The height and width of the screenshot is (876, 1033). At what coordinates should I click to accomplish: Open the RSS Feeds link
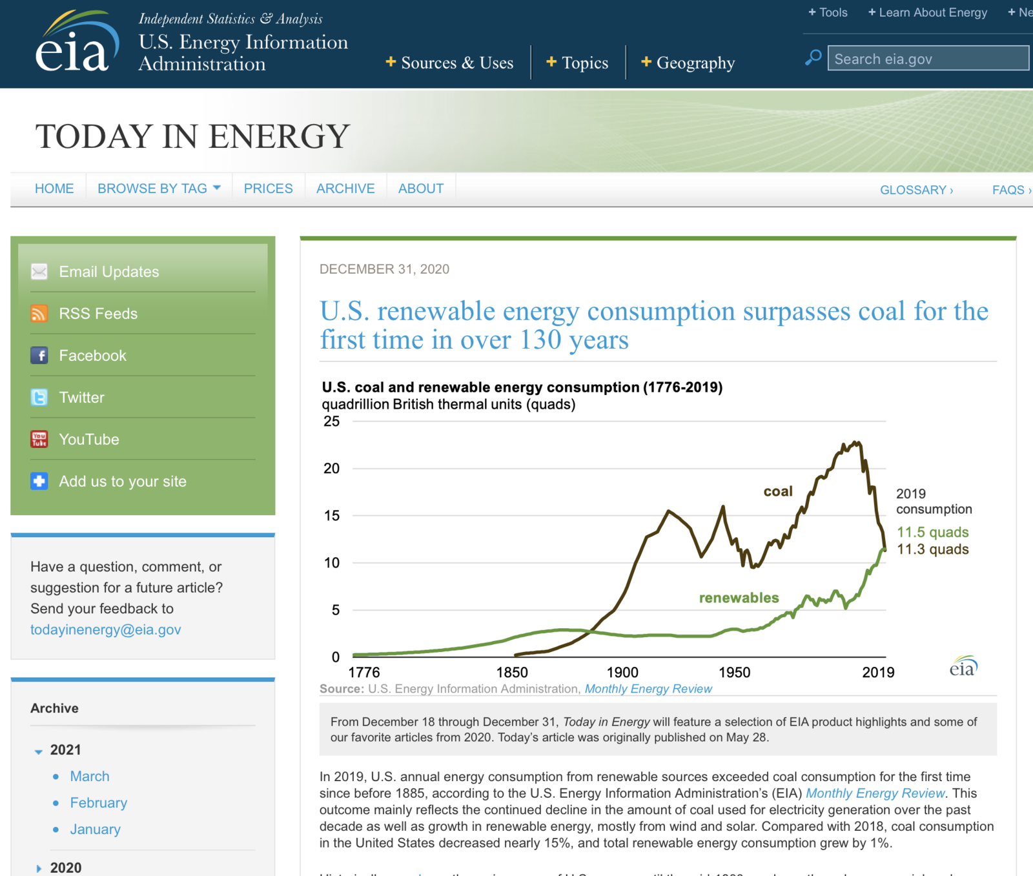98,314
